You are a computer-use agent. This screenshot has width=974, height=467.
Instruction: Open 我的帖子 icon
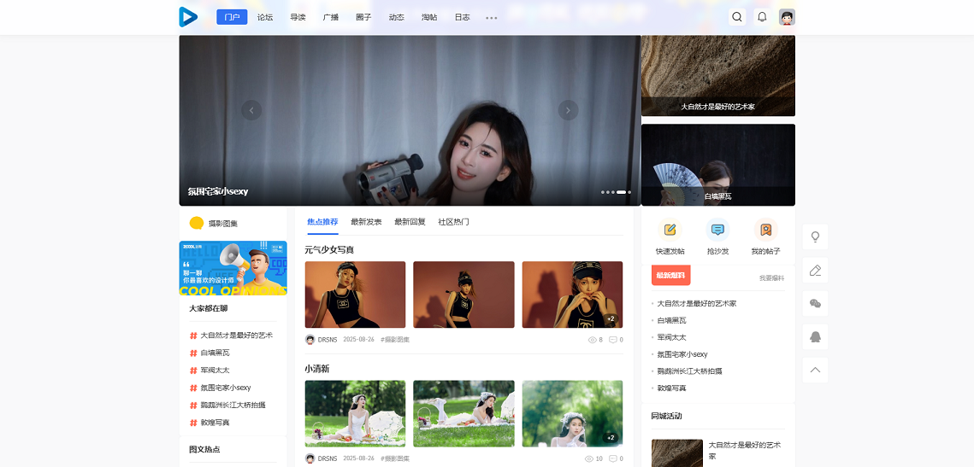coord(765,230)
